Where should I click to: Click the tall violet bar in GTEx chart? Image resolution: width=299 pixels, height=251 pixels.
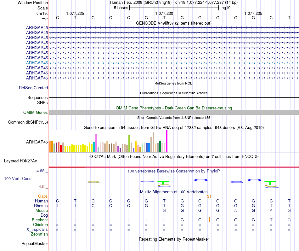tap(96, 143)
